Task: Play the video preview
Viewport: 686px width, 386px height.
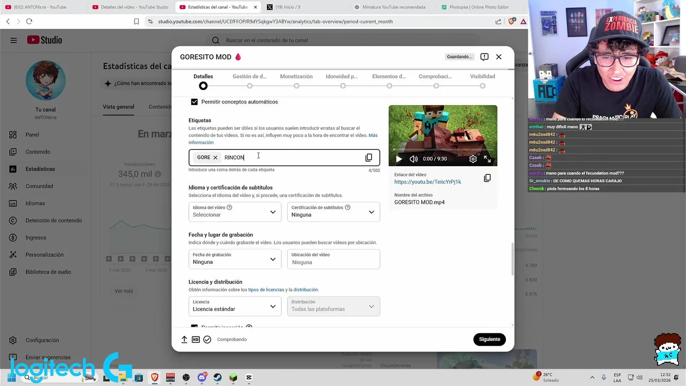Action: pos(399,159)
